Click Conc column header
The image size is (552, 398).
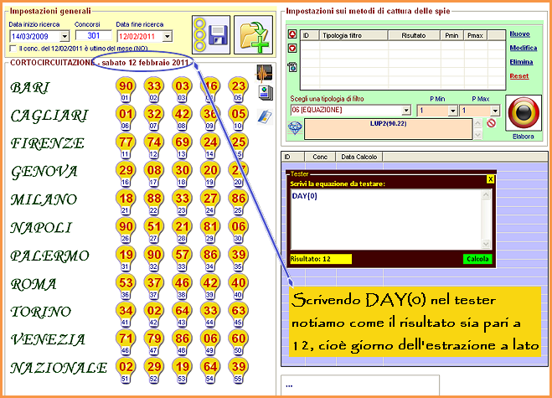320,157
